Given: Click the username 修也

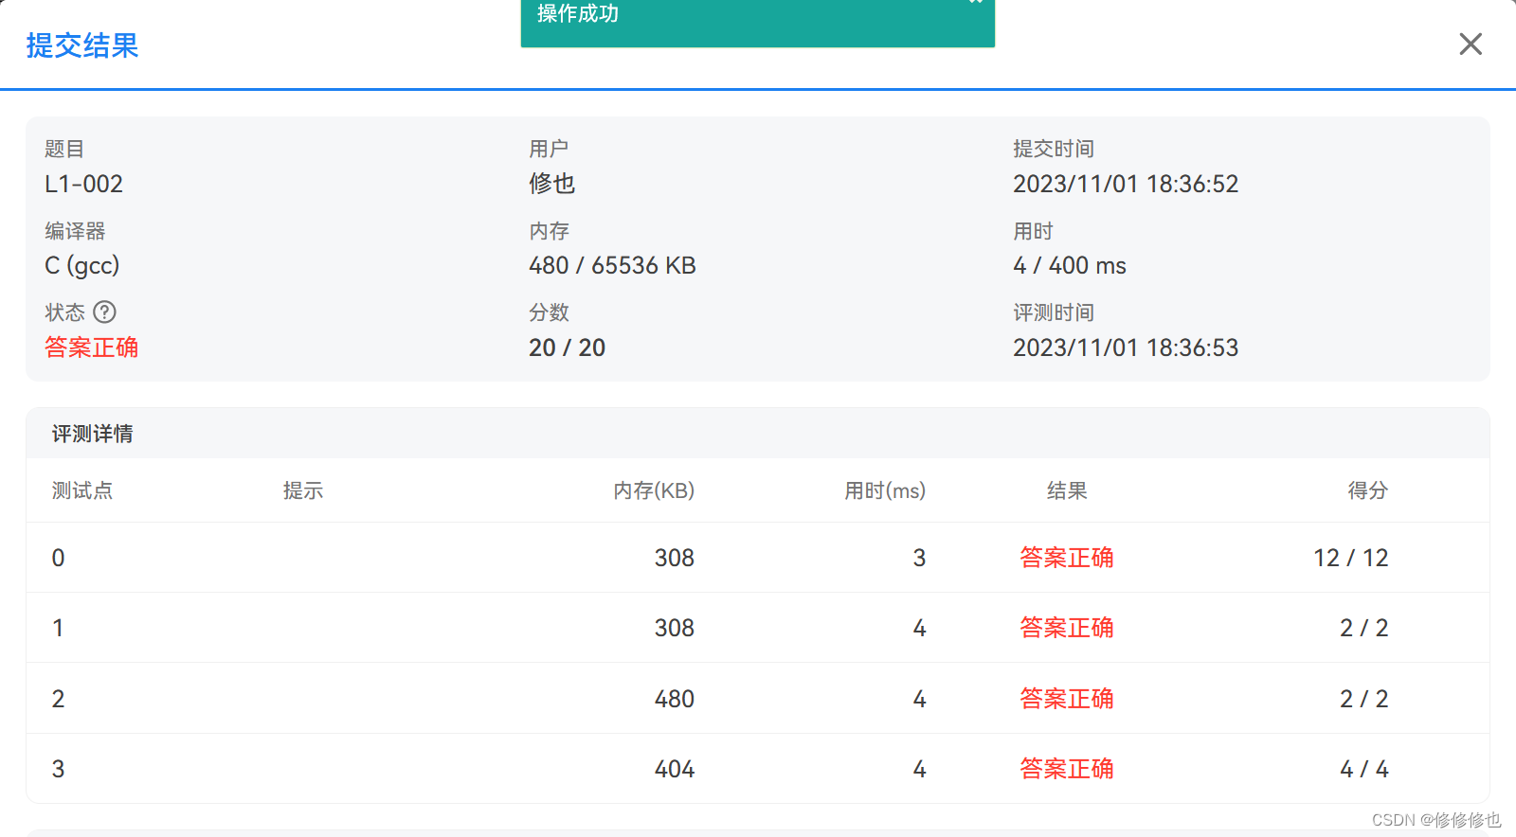Looking at the screenshot, I should tap(551, 184).
